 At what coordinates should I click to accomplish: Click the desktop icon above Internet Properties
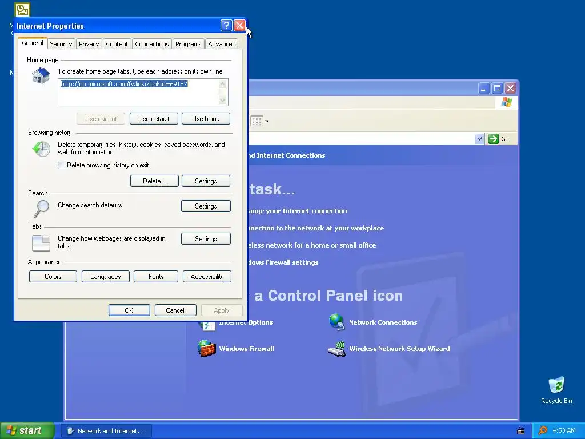point(22,10)
